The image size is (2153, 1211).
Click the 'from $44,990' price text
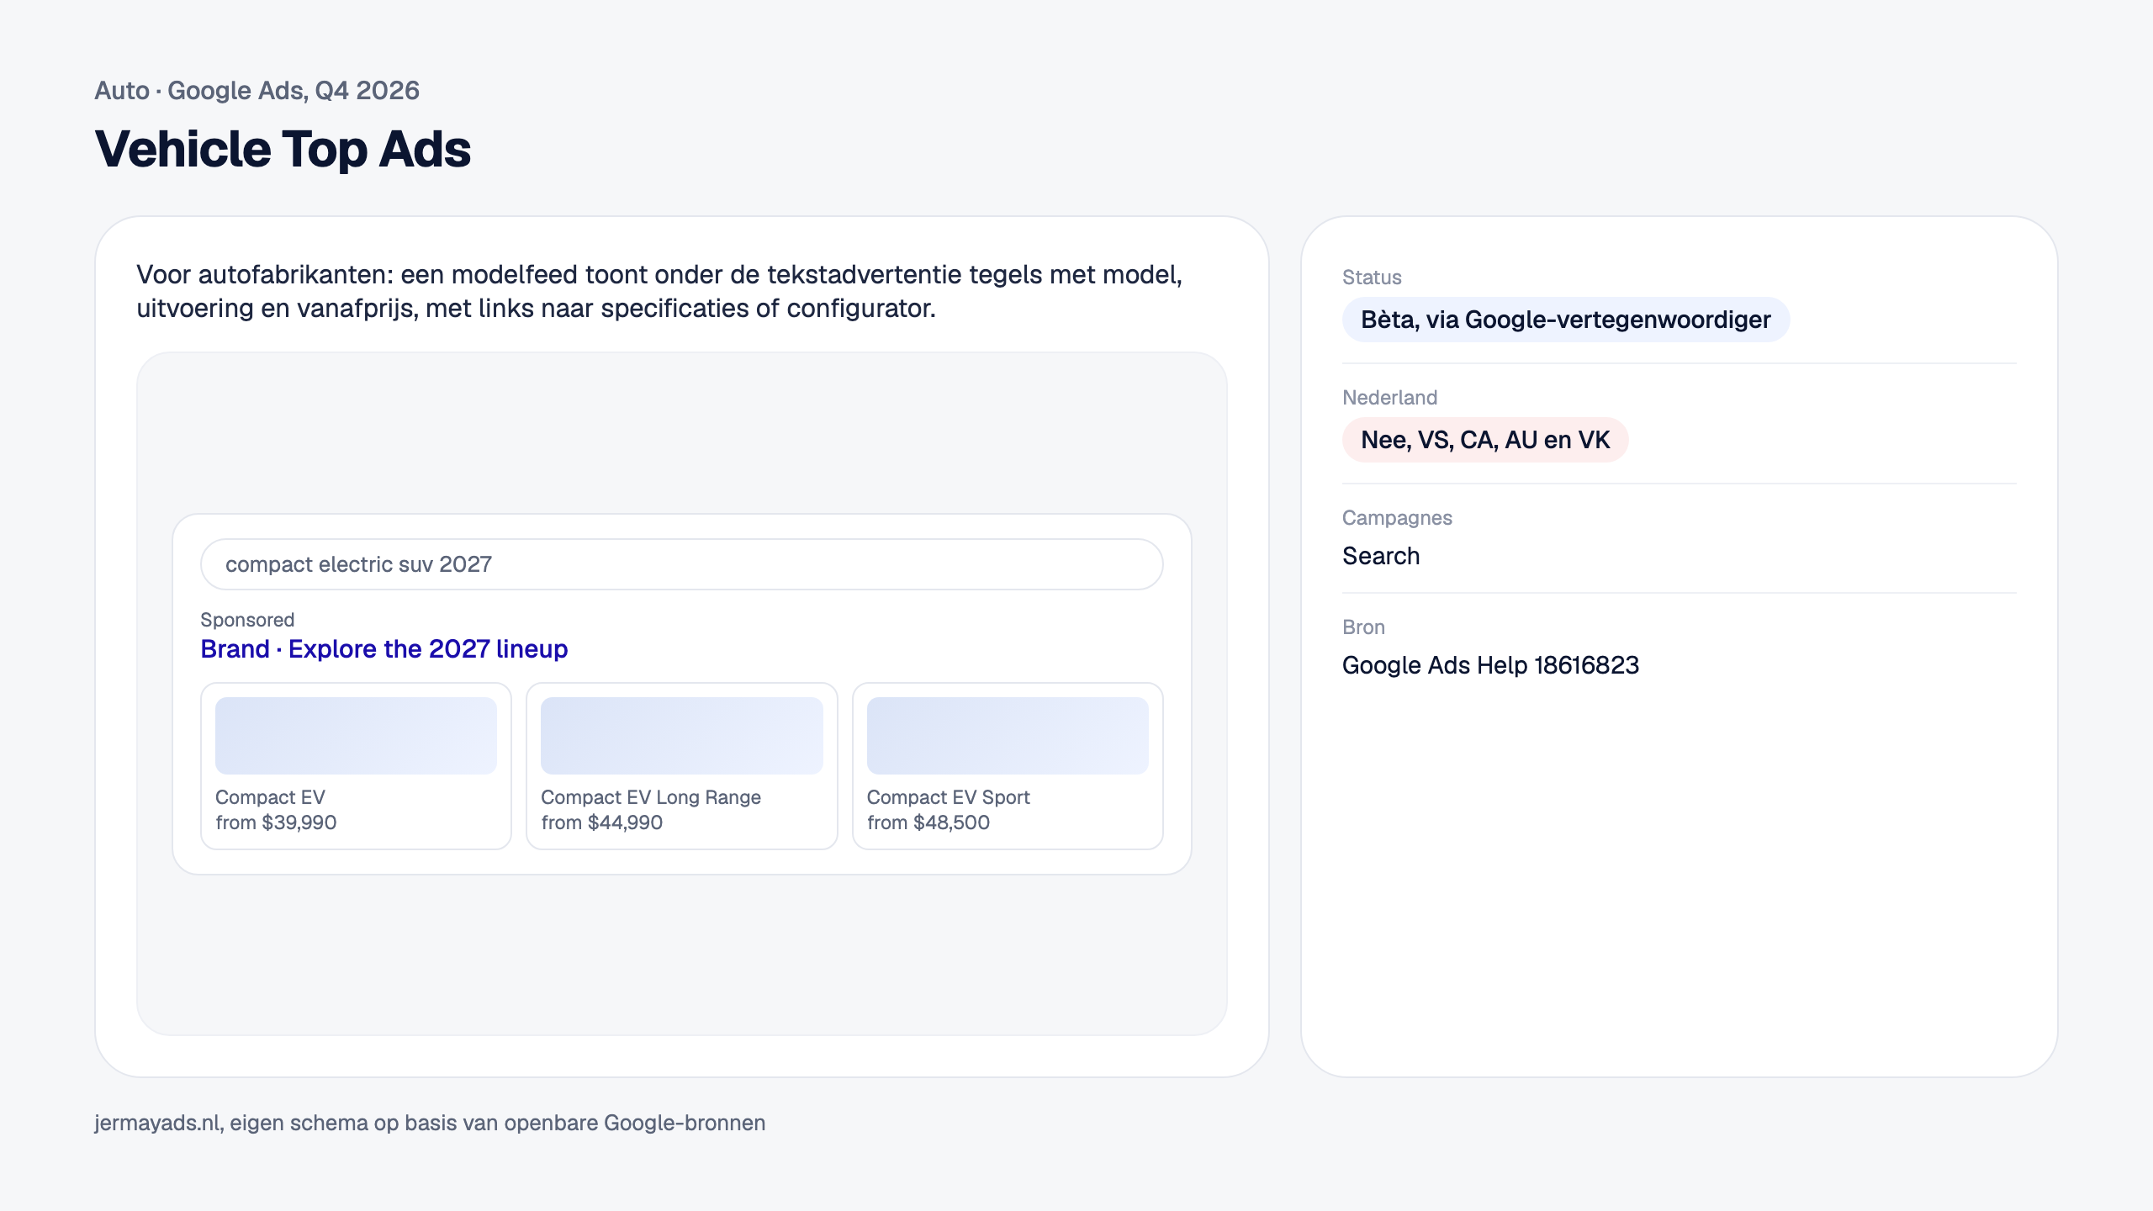click(x=602, y=822)
